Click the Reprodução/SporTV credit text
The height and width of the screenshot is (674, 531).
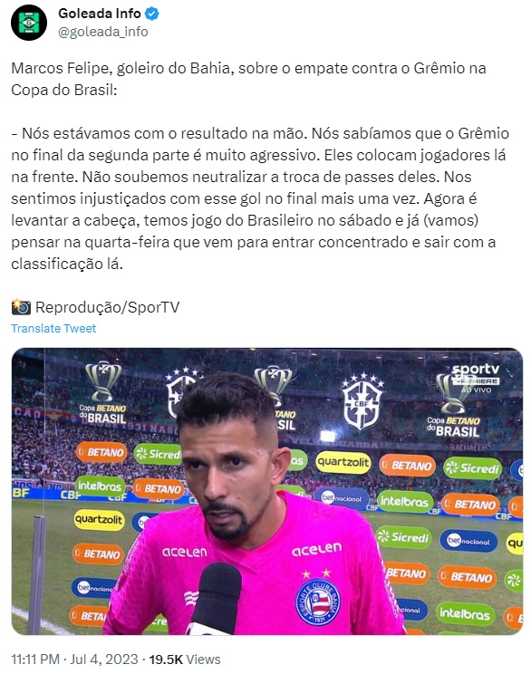click(x=108, y=307)
